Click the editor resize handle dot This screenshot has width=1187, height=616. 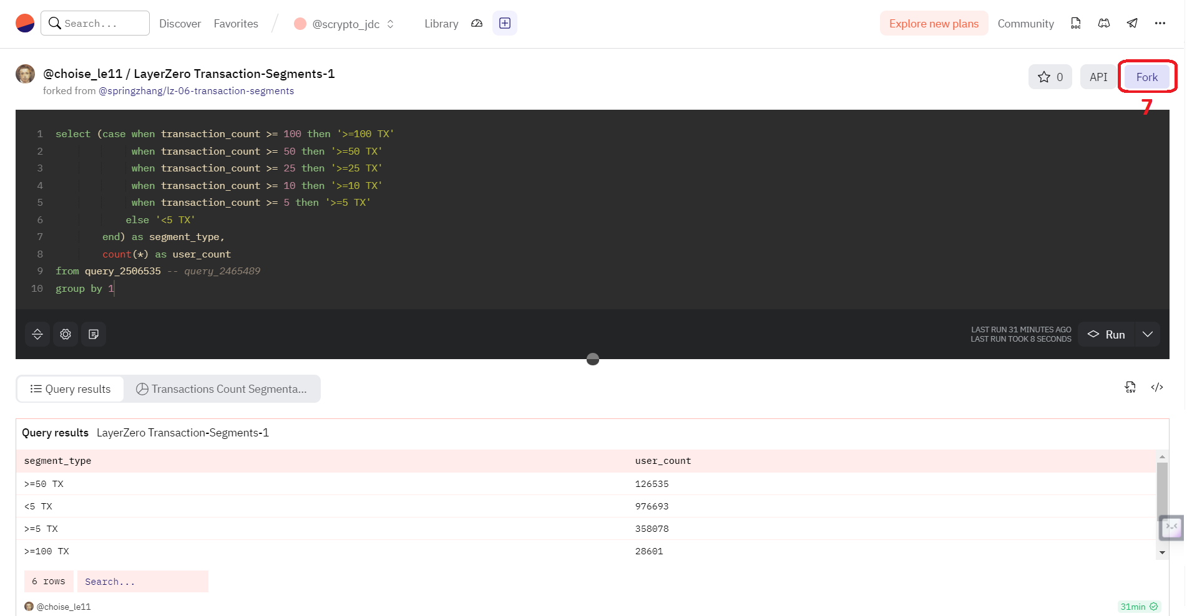593,359
